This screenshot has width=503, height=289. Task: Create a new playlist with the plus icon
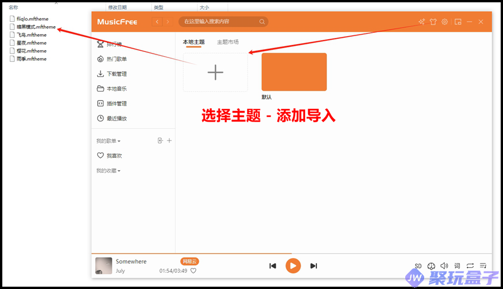coord(169,141)
